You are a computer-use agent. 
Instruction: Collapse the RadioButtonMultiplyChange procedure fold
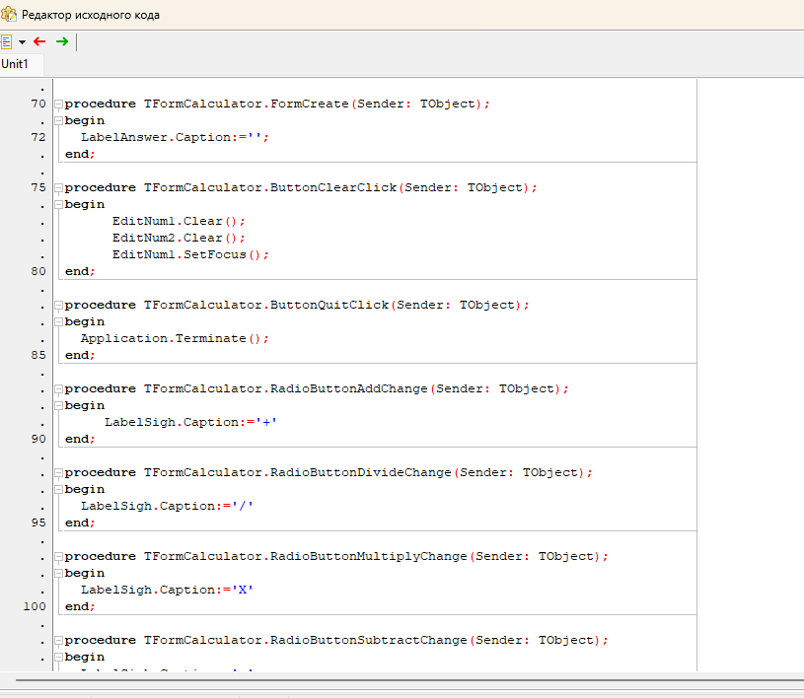point(58,557)
